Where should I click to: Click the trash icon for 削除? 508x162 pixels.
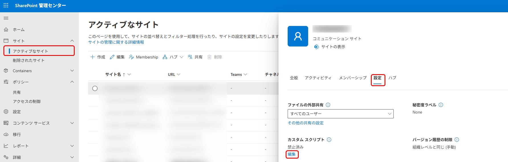tap(210, 57)
